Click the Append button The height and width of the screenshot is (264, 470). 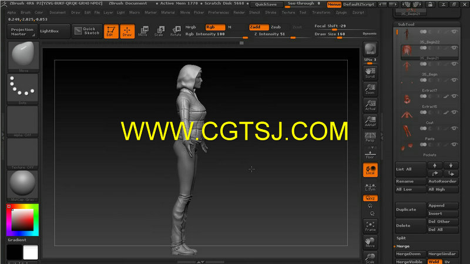tap(443, 206)
